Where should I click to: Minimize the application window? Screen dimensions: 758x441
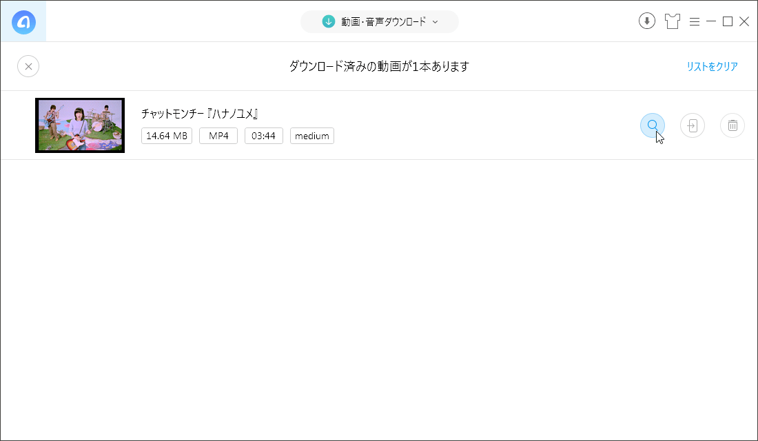point(711,22)
